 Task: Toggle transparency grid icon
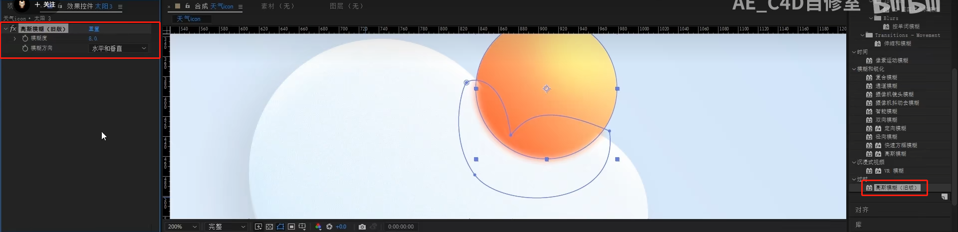(x=269, y=227)
